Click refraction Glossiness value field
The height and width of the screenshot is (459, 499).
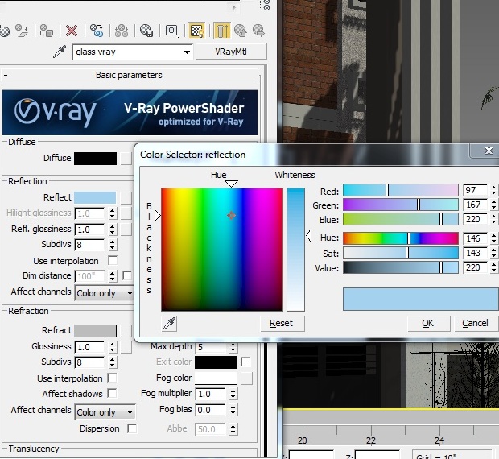click(x=89, y=347)
